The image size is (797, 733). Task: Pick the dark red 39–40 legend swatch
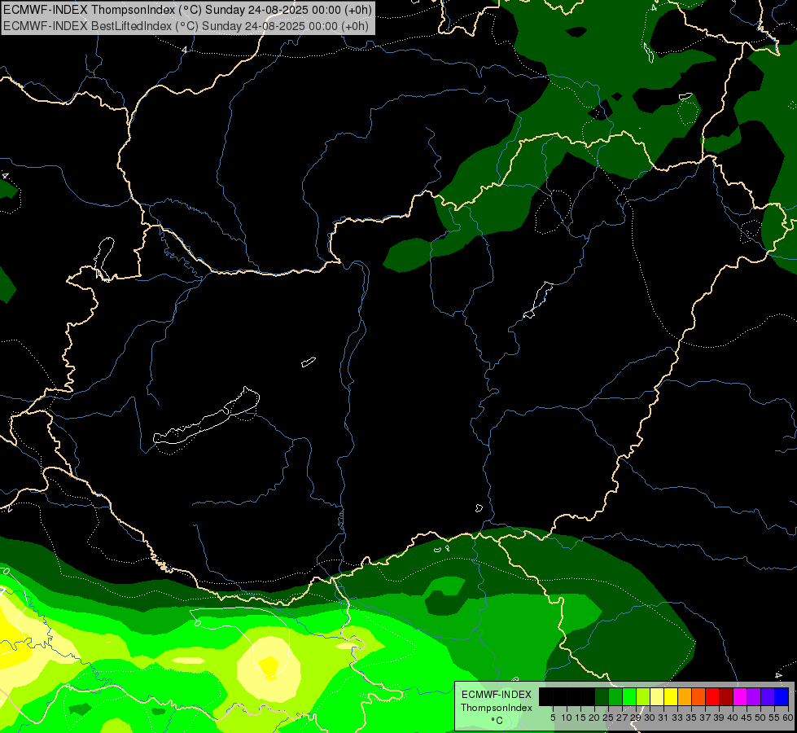[x=726, y=696]
